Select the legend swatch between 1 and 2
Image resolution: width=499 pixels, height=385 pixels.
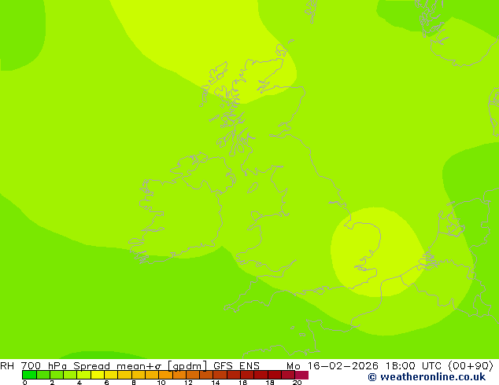[x=43, y=375]
